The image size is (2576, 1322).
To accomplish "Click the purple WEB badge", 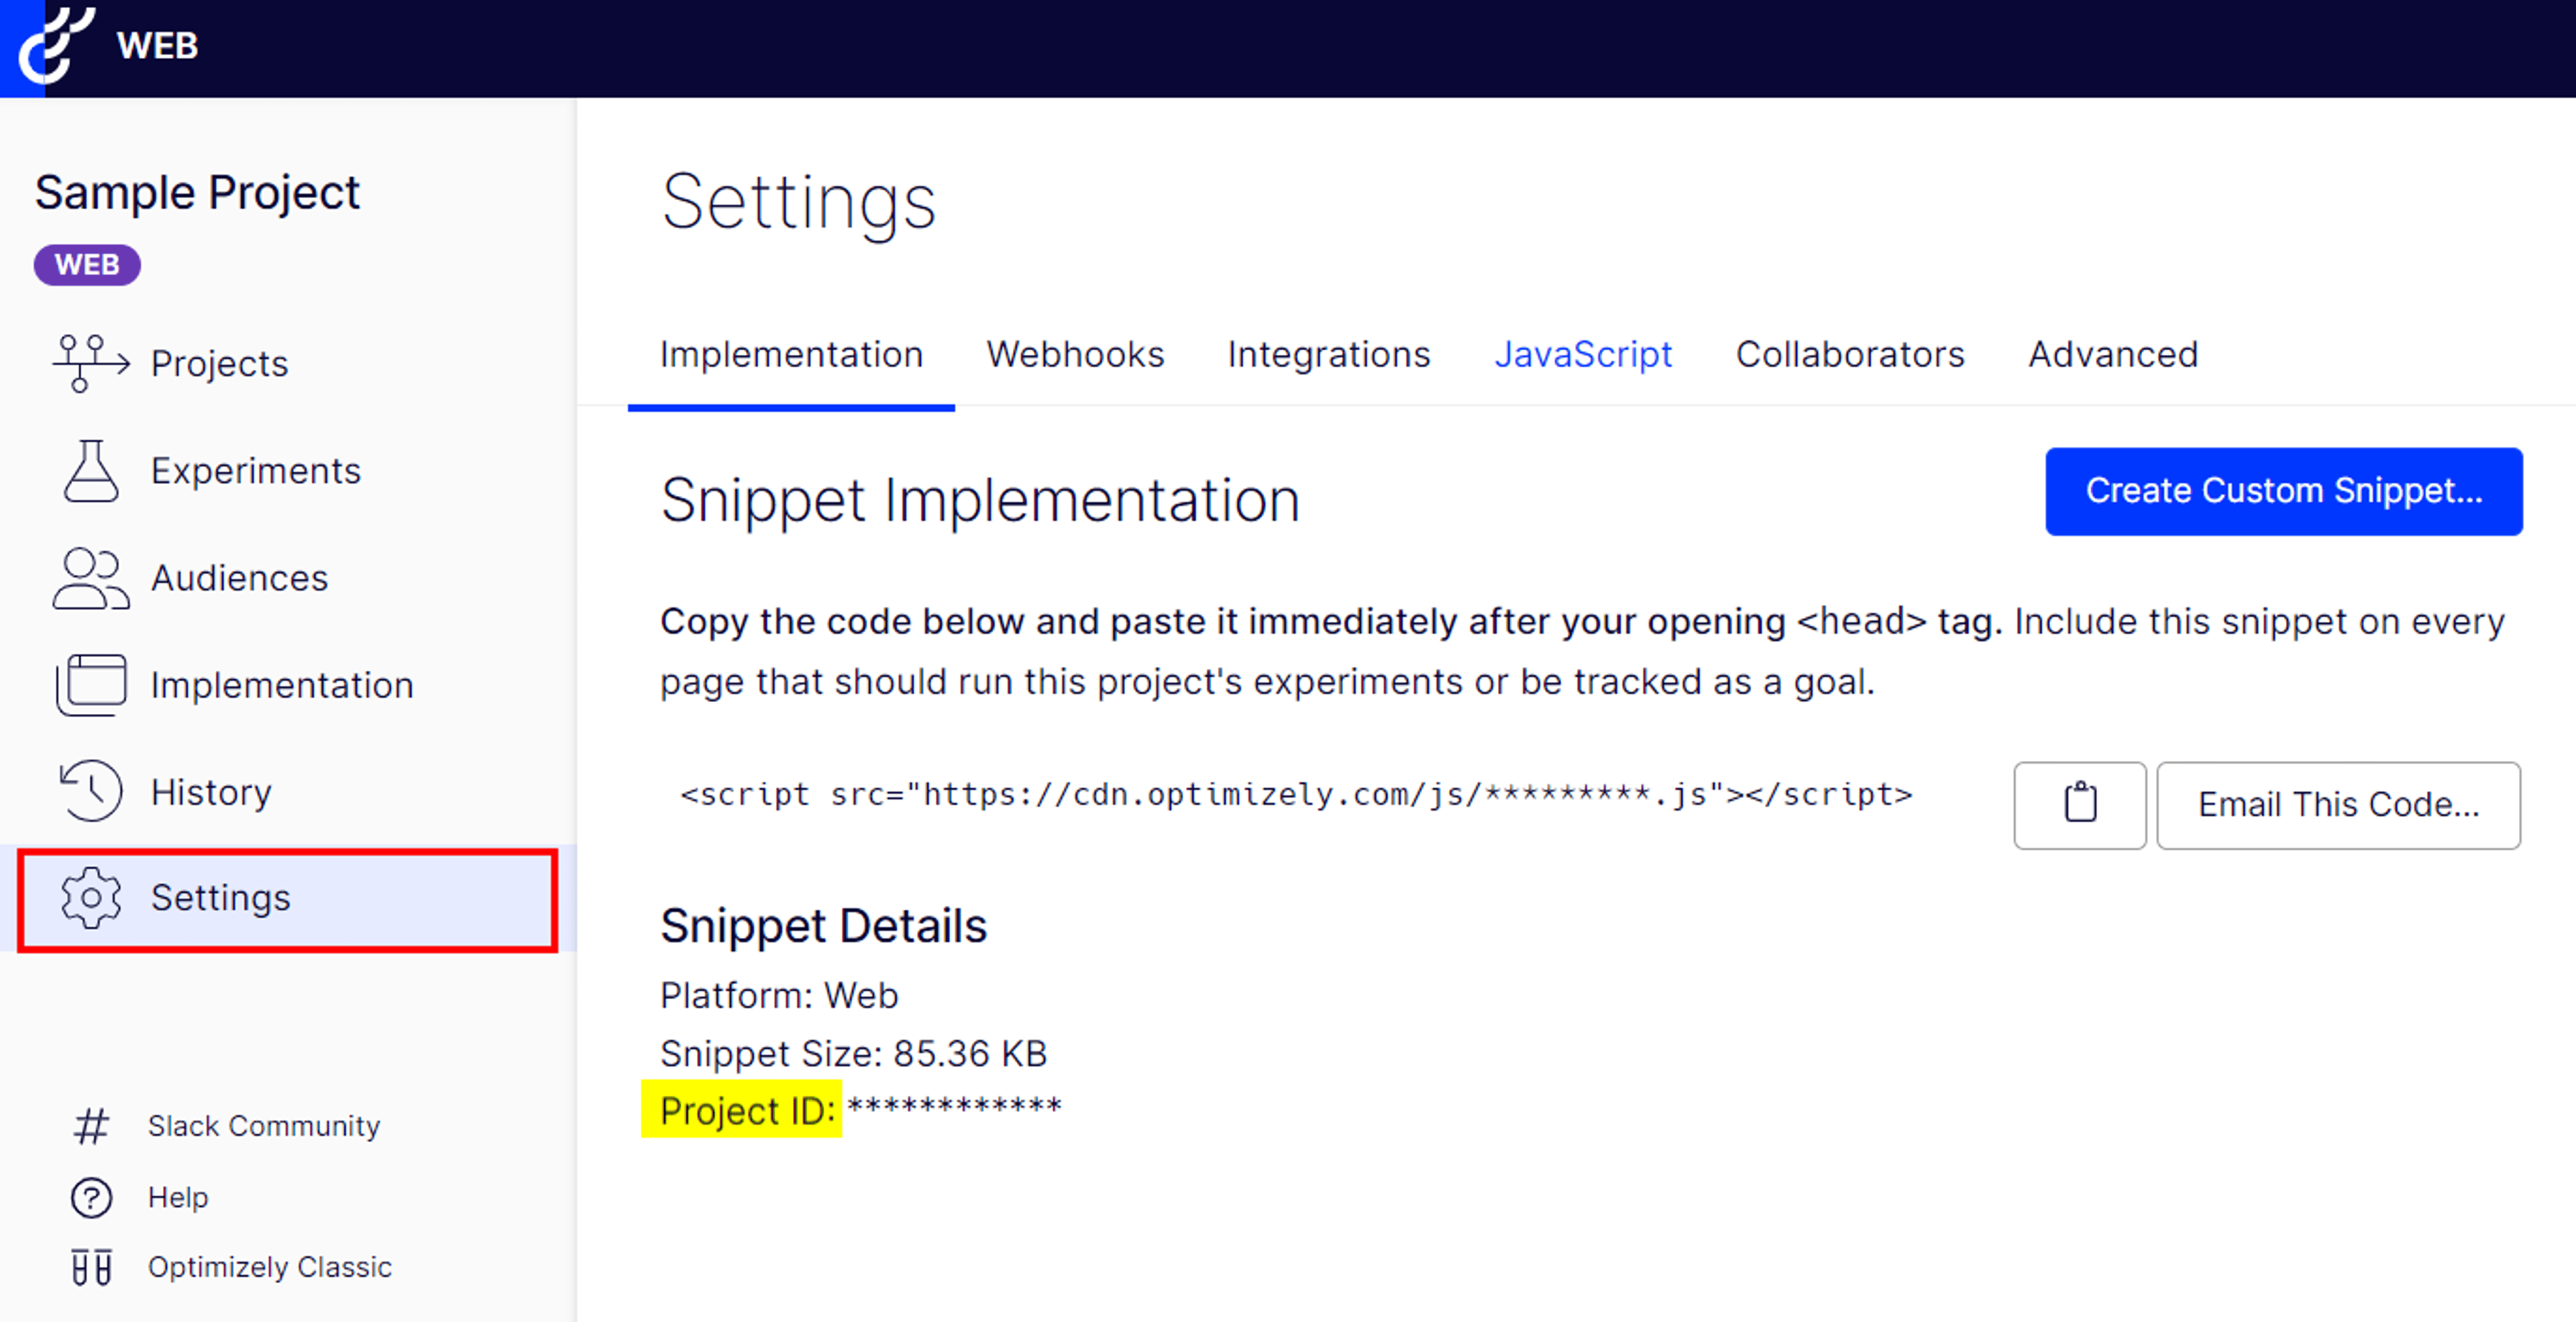I will click(x=87, y=265).
